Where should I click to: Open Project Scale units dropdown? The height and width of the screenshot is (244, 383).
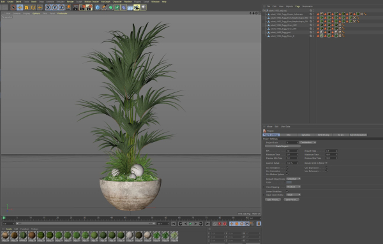[x=308, y=142]
